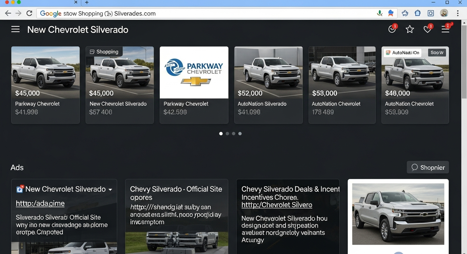Click the browser back arrow
467x254 pixels.
(8, 13)
